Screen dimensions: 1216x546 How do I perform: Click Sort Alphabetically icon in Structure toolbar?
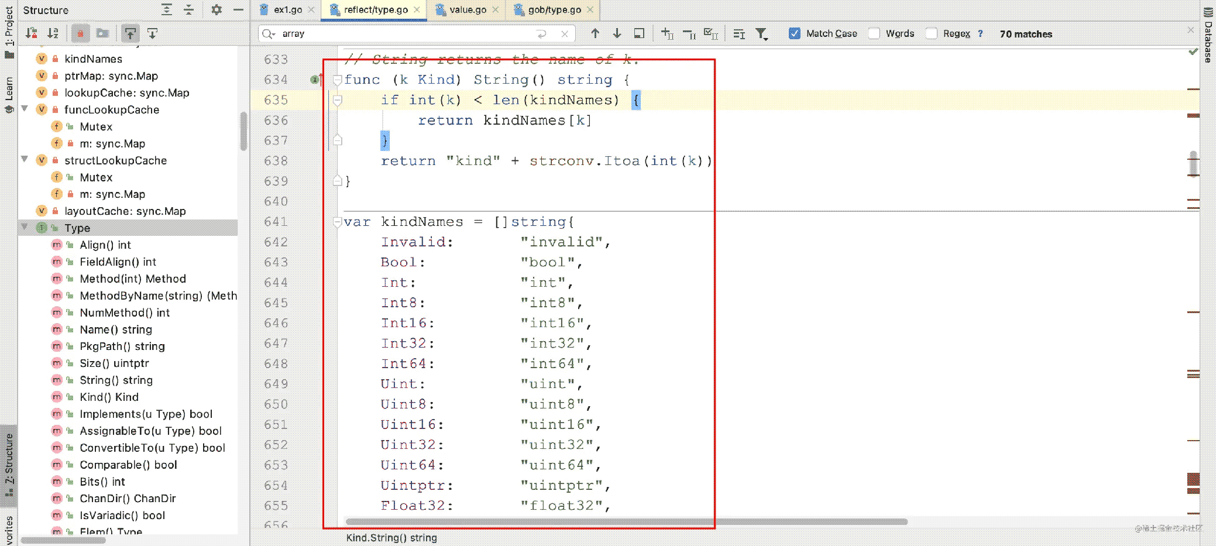click(x=53, y=33)
